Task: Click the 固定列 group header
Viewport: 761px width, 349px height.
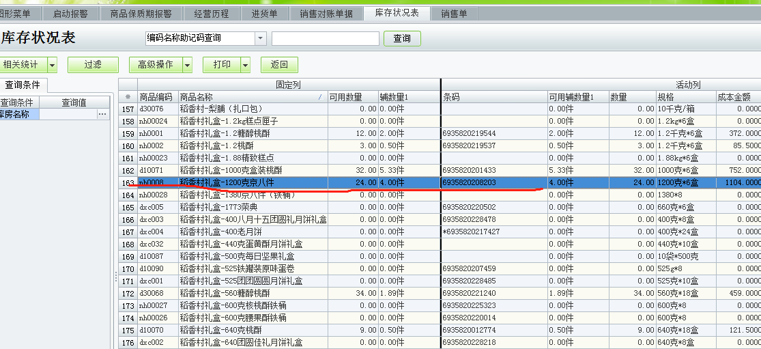Action: point(289,85)
